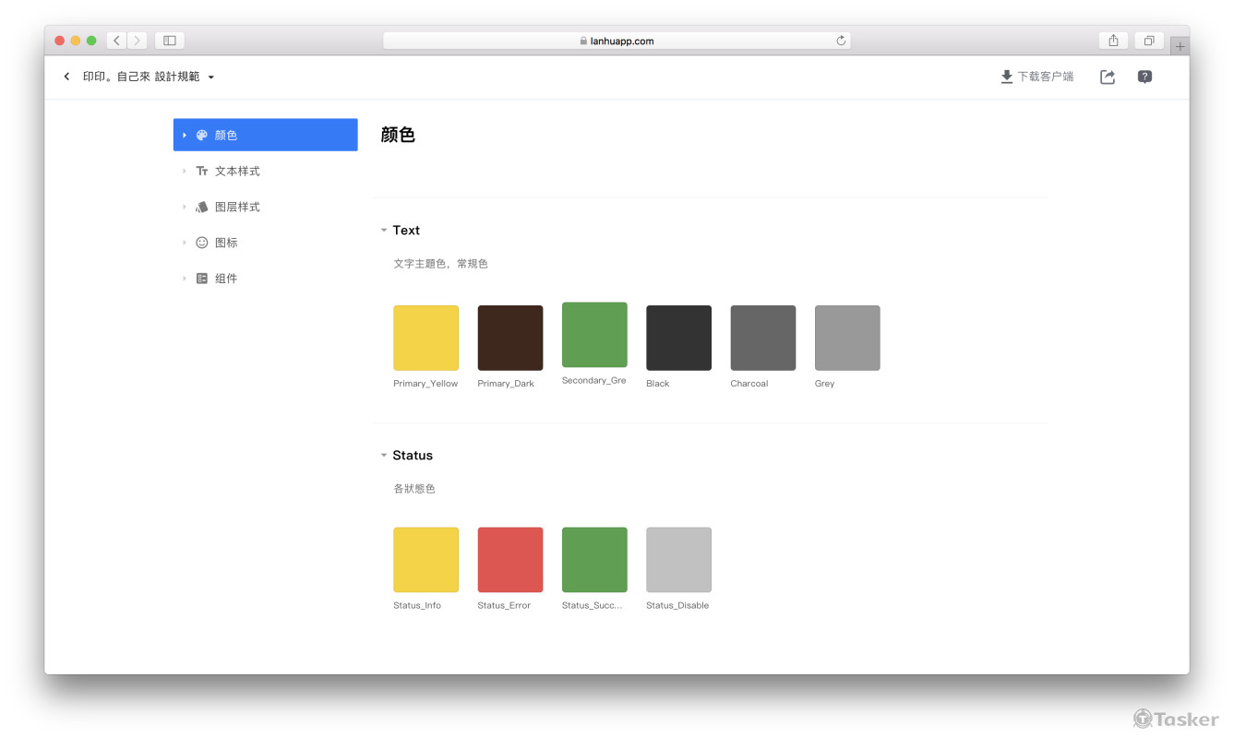Collapse the Text color section
This screenshot has height=738, width=1234.
(384, 231)
